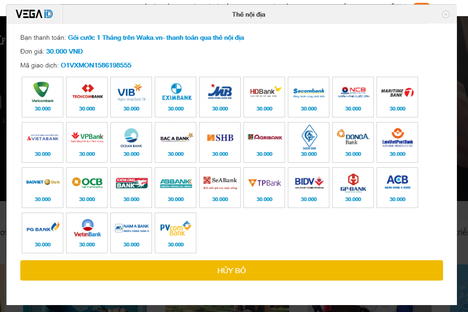Choose the Techcombank payment option

tap(87, 97)
